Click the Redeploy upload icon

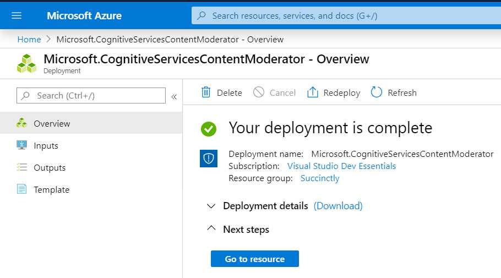[x=313, y=92]
